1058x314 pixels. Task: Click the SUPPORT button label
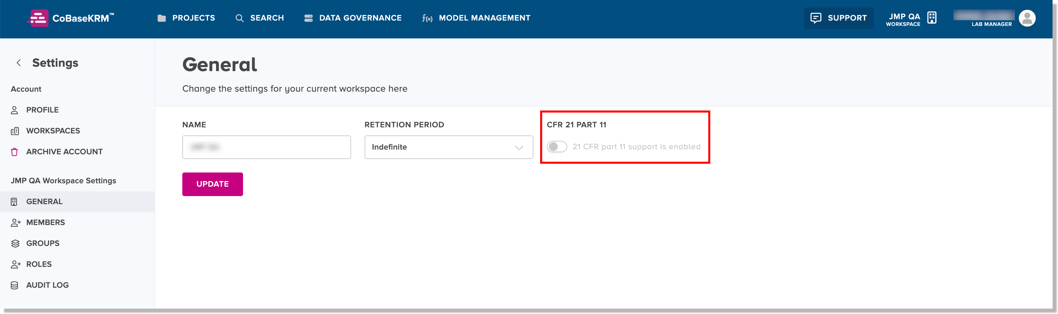[x=847, y=18]
